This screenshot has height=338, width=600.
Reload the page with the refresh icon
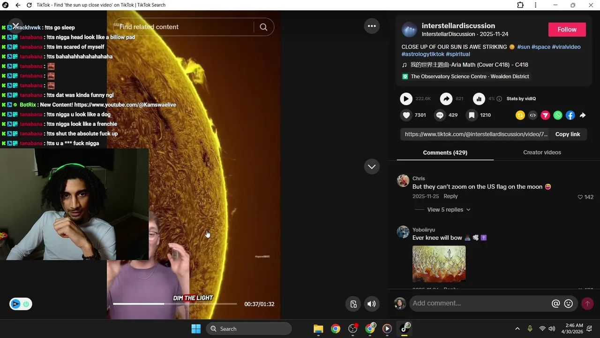pos(29,5)
